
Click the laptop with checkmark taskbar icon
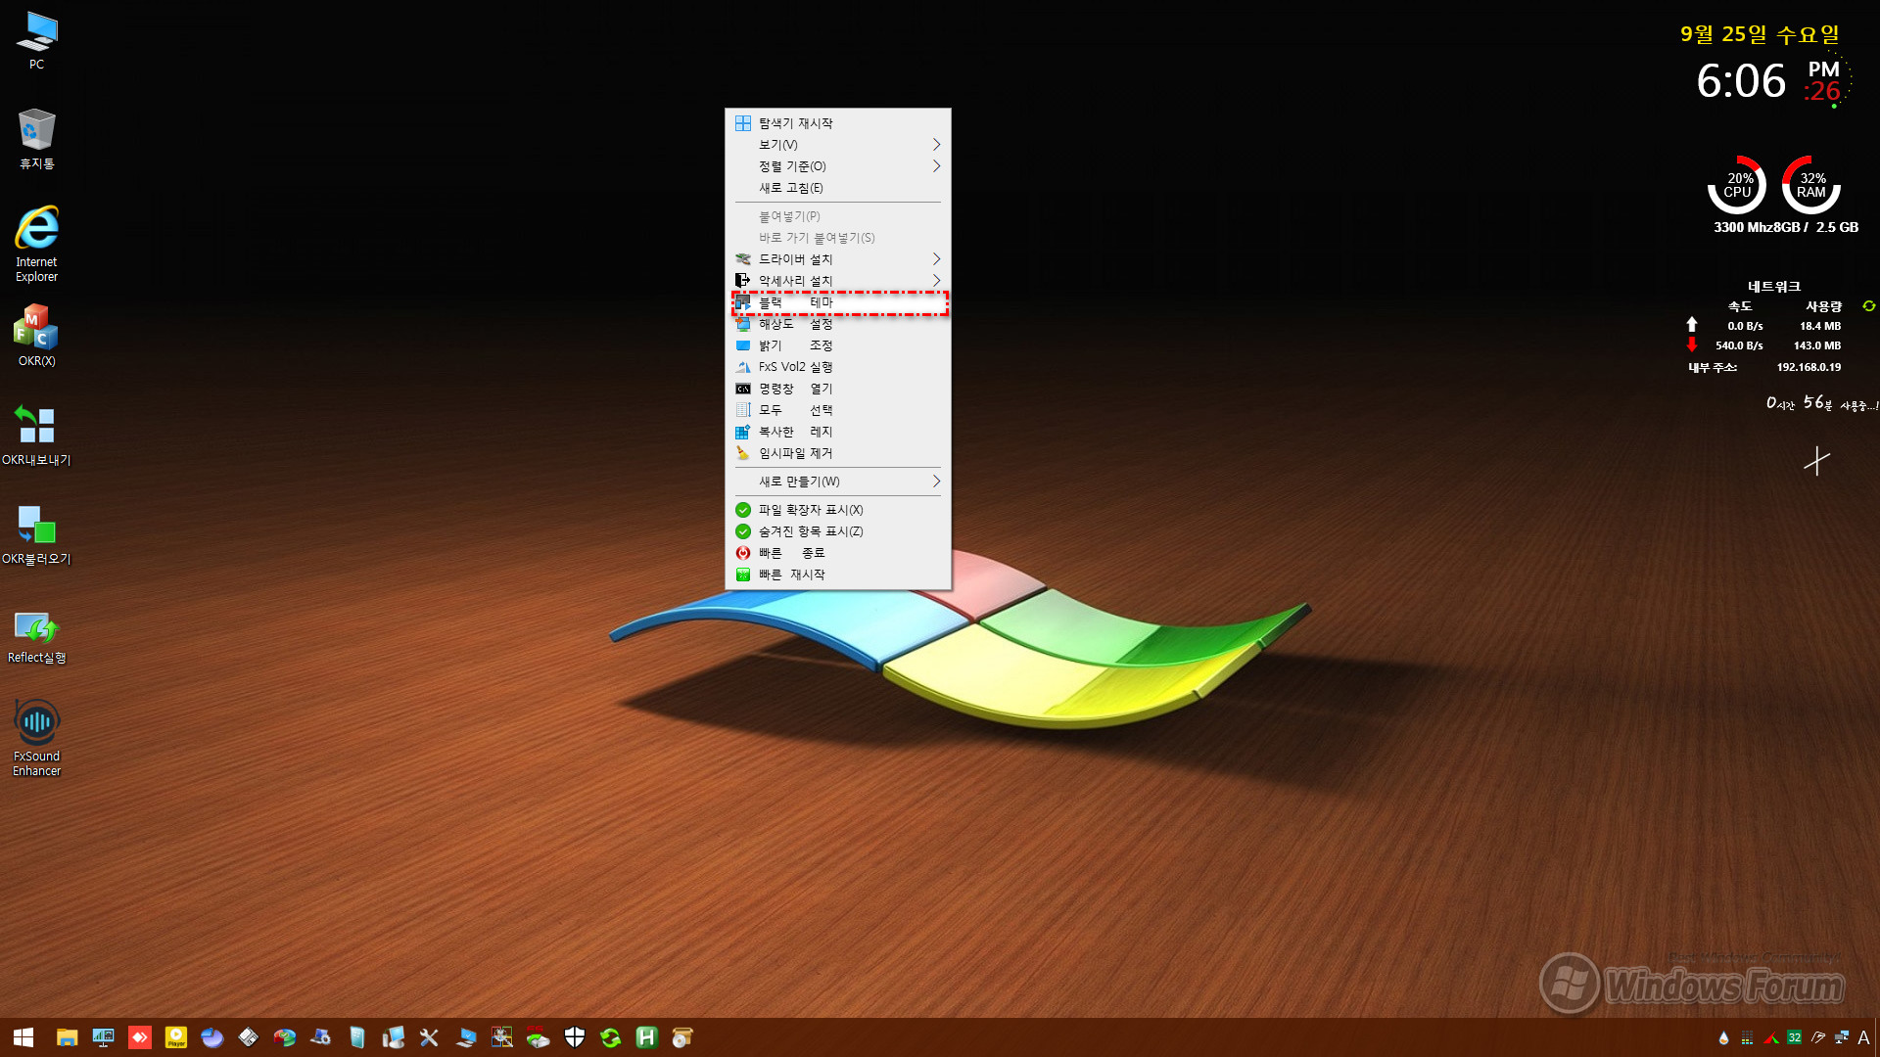pos(466,1037)
